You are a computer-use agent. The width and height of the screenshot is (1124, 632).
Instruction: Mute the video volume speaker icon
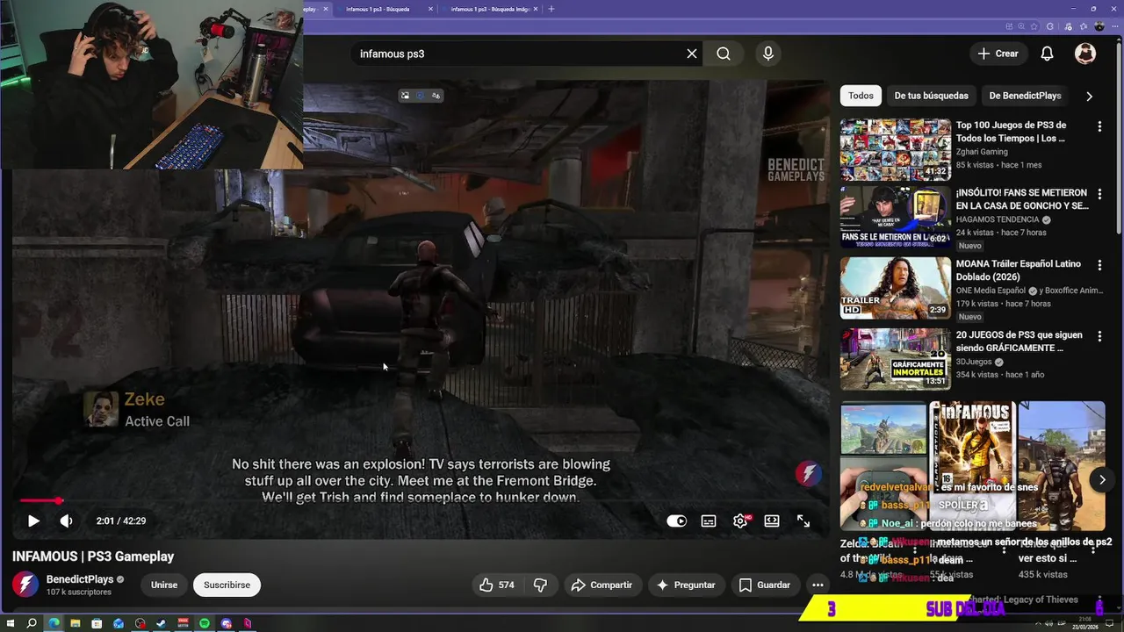pos(66,521)
